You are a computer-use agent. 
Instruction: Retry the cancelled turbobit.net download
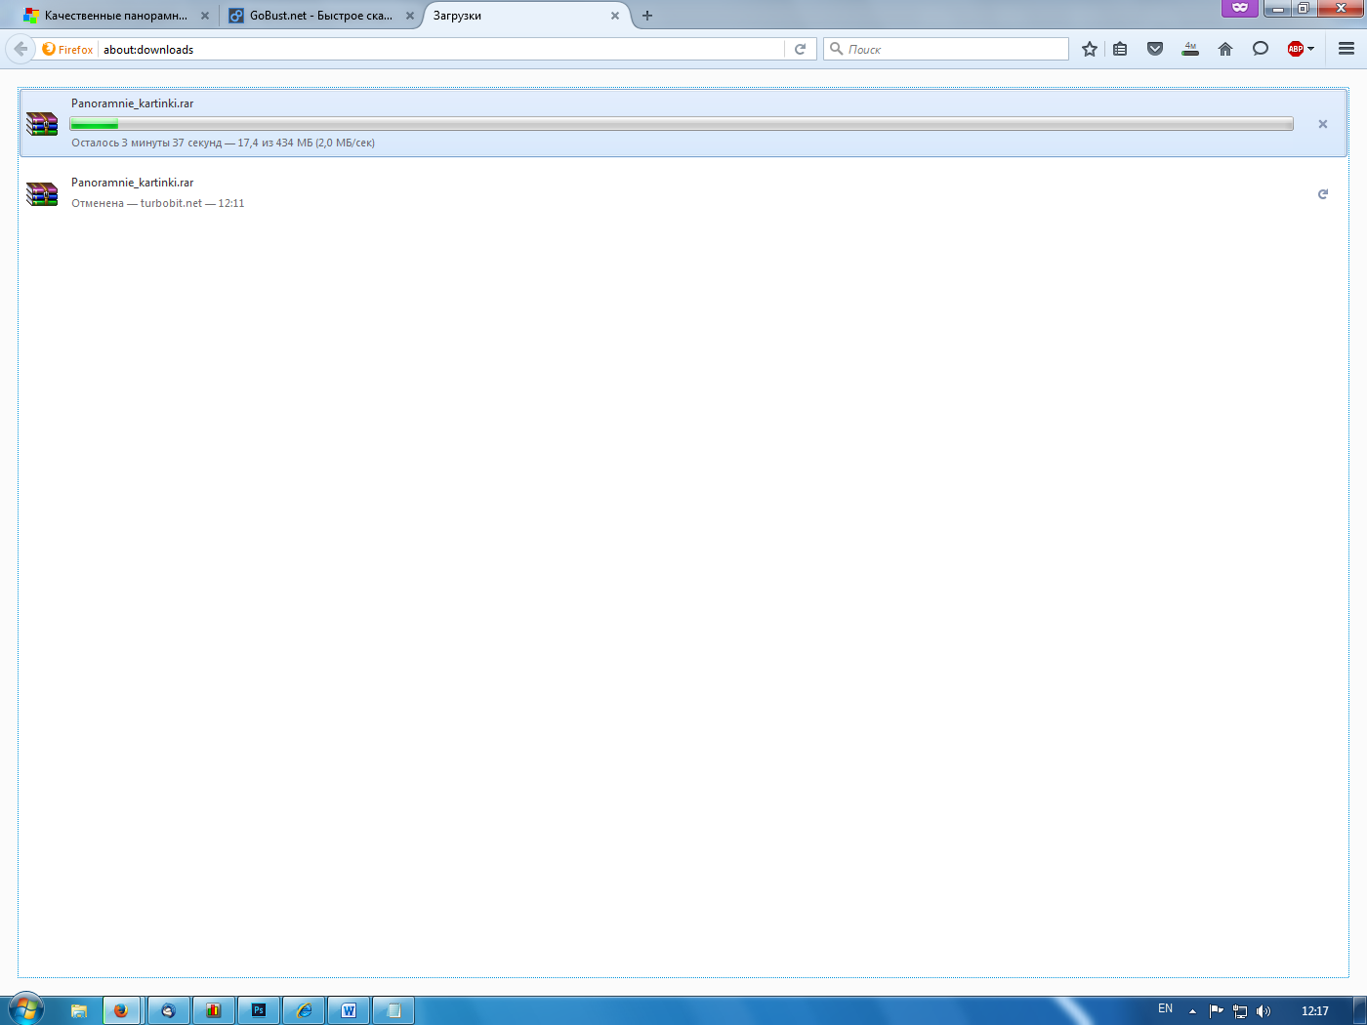pyautogui.click(x=1322, y=194)
